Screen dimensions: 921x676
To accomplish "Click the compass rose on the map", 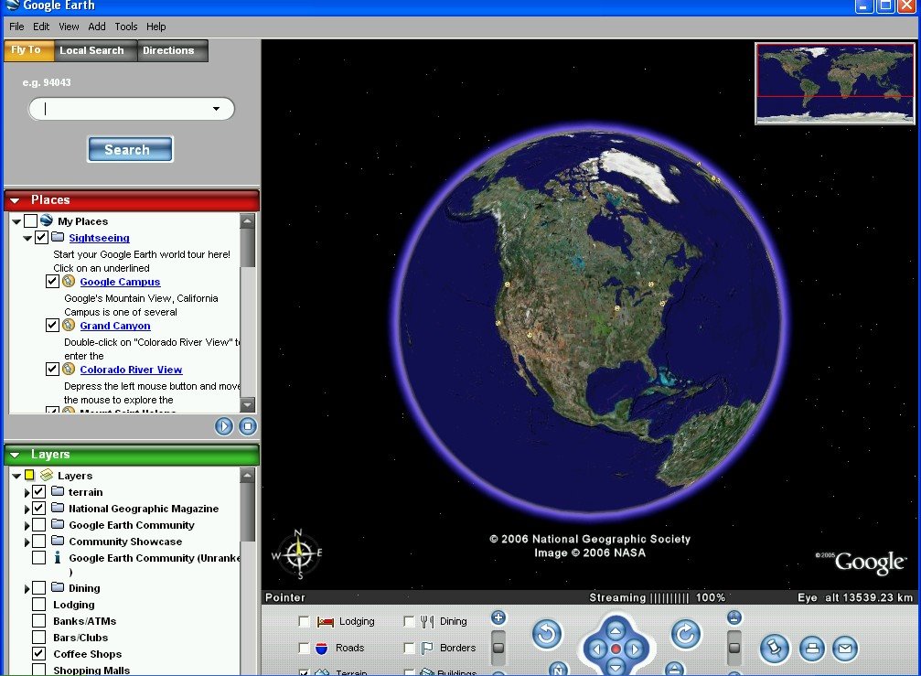I will click(299, 553).
